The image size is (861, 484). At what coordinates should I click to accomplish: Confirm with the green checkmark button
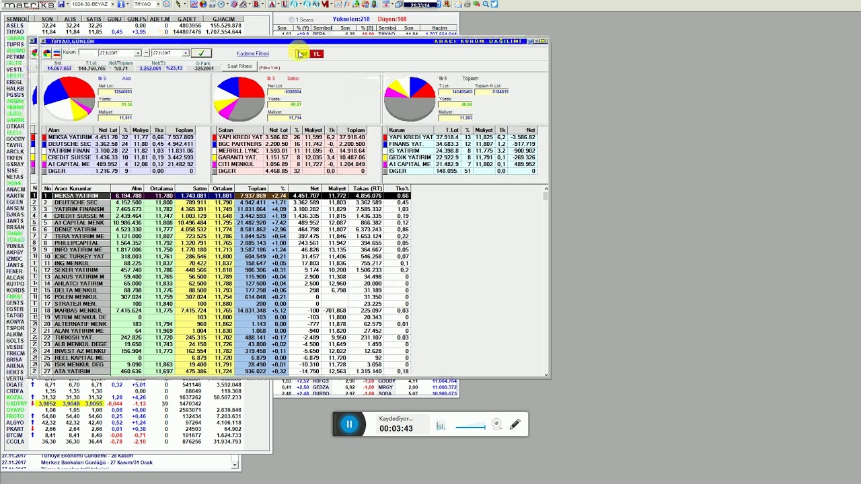(x=201, y=53)
